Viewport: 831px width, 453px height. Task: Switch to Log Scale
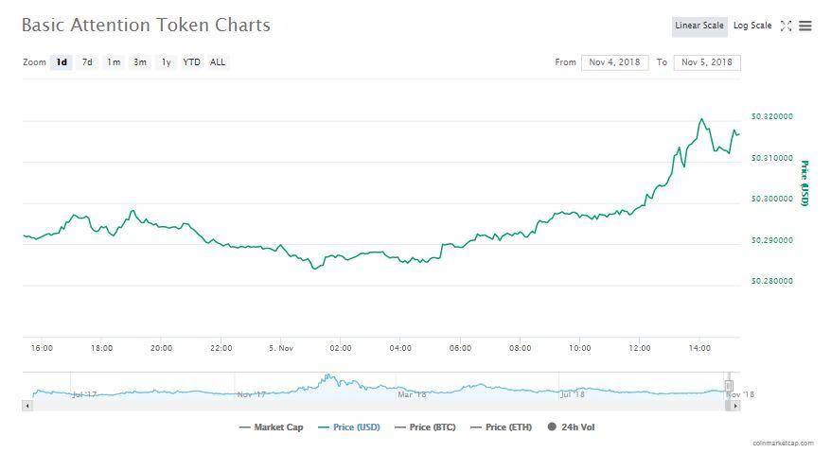coord(752,26)
